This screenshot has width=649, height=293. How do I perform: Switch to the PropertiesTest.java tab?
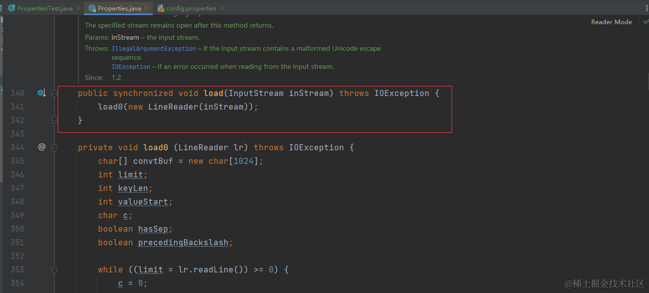pos(45,8)
